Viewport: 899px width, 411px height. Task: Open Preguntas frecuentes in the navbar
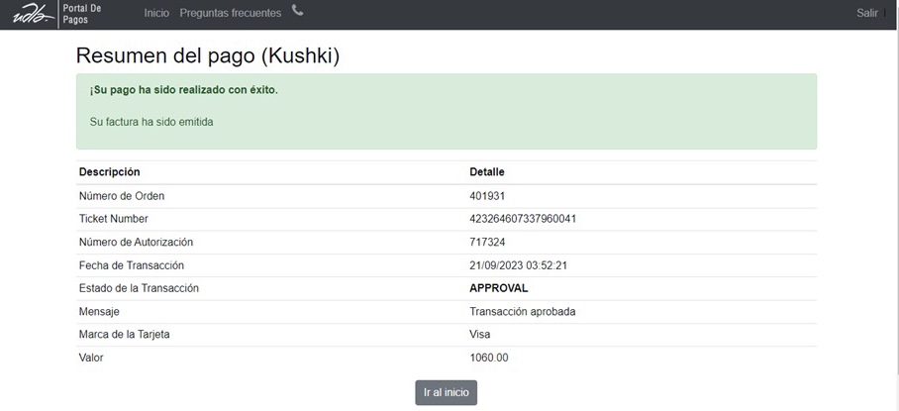point(230,13)
